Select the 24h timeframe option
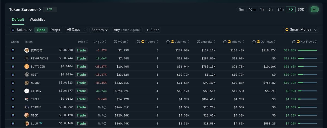This screenshot has height=128, width=327. click(280, 9)
